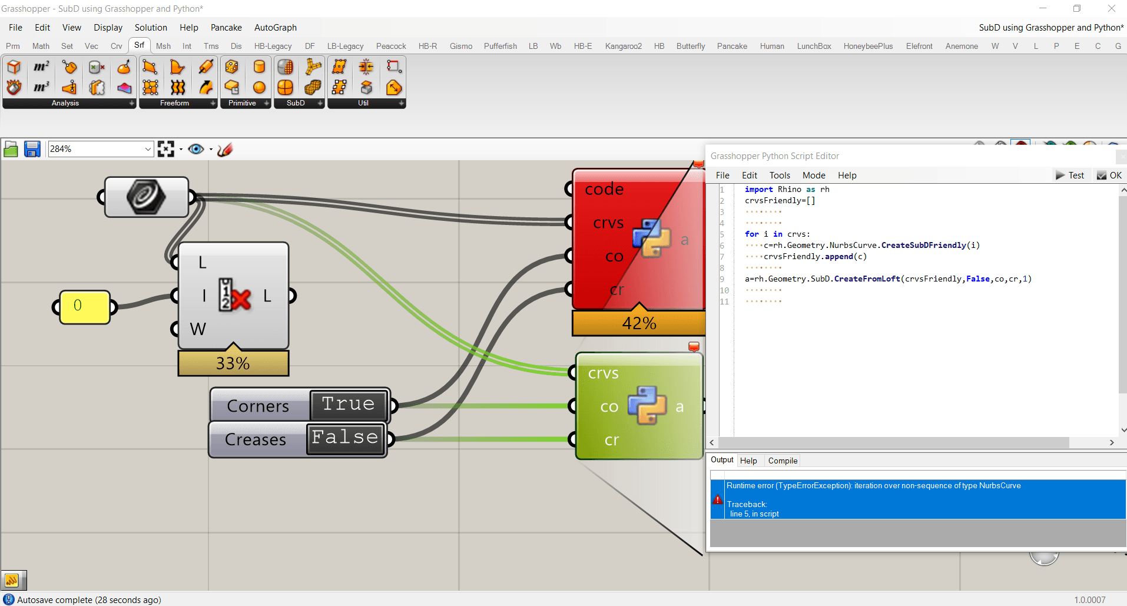Toggle the Corners boolean to False
The height and width of the screenshot is (606, 1127).
pyautogui.click(x=348, y=404)
